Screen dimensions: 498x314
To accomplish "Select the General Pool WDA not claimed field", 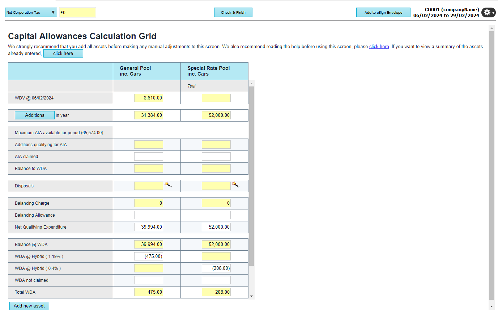I will pyautogui.click(x=148, y=280).
